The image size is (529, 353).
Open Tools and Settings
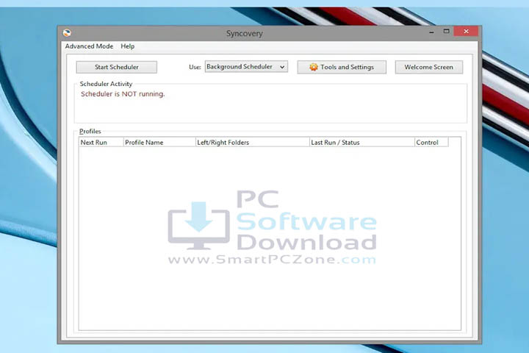tap(342, 67)
